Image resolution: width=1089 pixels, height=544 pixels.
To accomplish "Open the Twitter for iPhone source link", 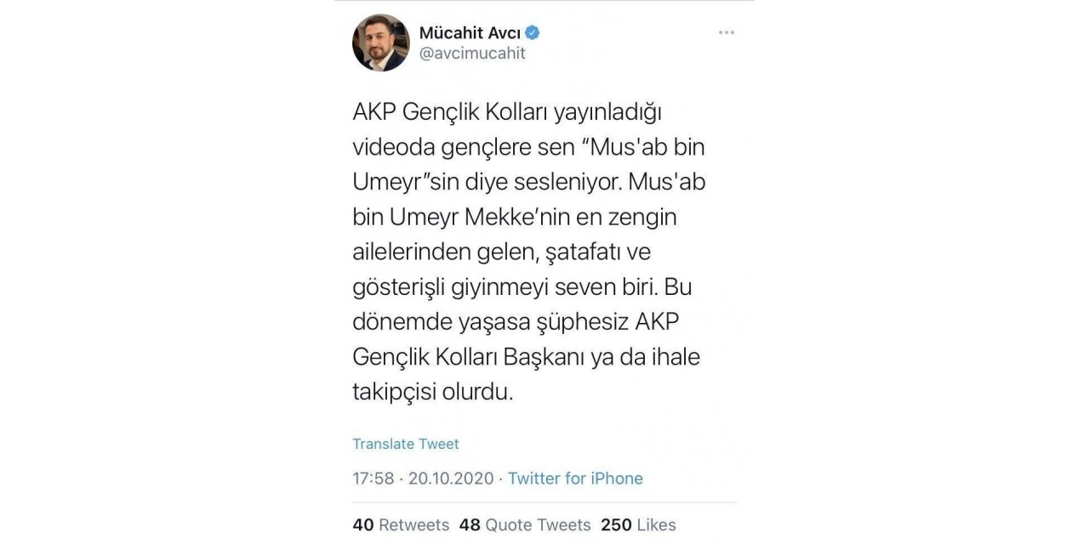I will tap(575, 479).
